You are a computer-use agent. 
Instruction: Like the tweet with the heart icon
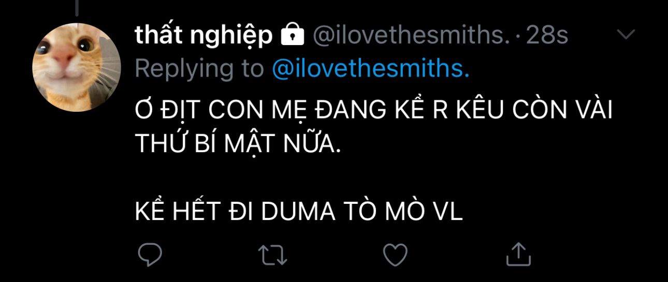point(395,255)
